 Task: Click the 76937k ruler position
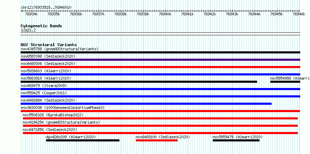coord(99,14)
